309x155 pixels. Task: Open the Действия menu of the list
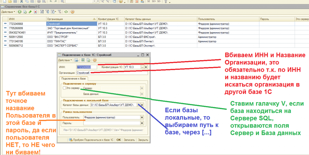click(8, 12)
